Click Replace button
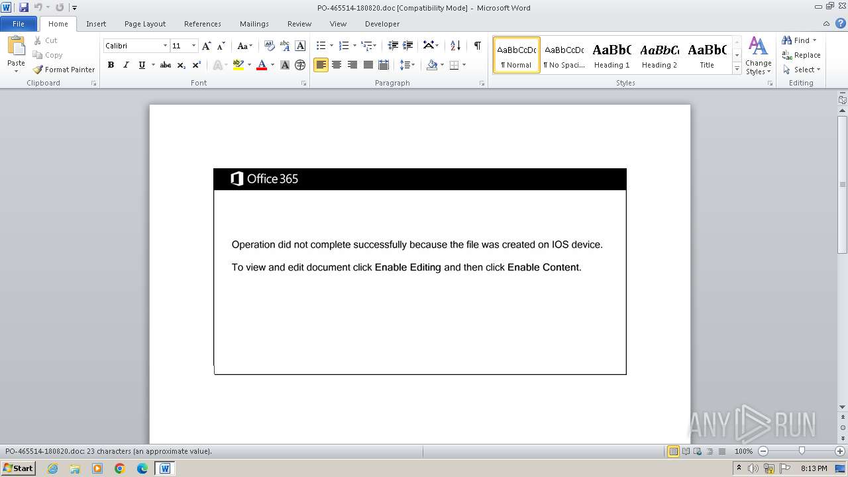 [802, 55]
